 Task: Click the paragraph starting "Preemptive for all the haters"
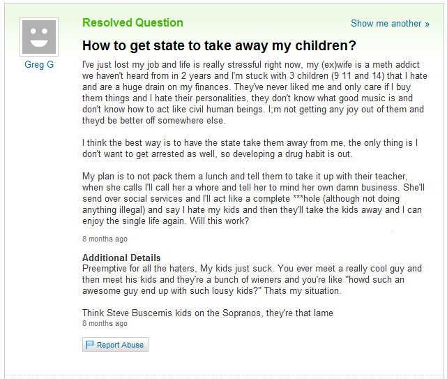coord(251,279)
